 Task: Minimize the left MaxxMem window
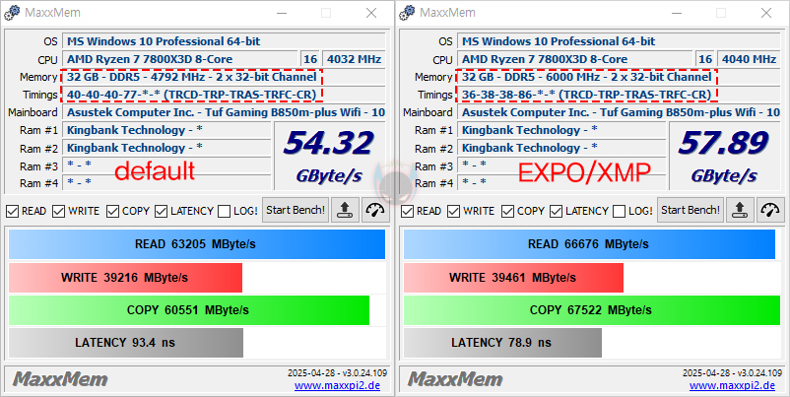281,13
